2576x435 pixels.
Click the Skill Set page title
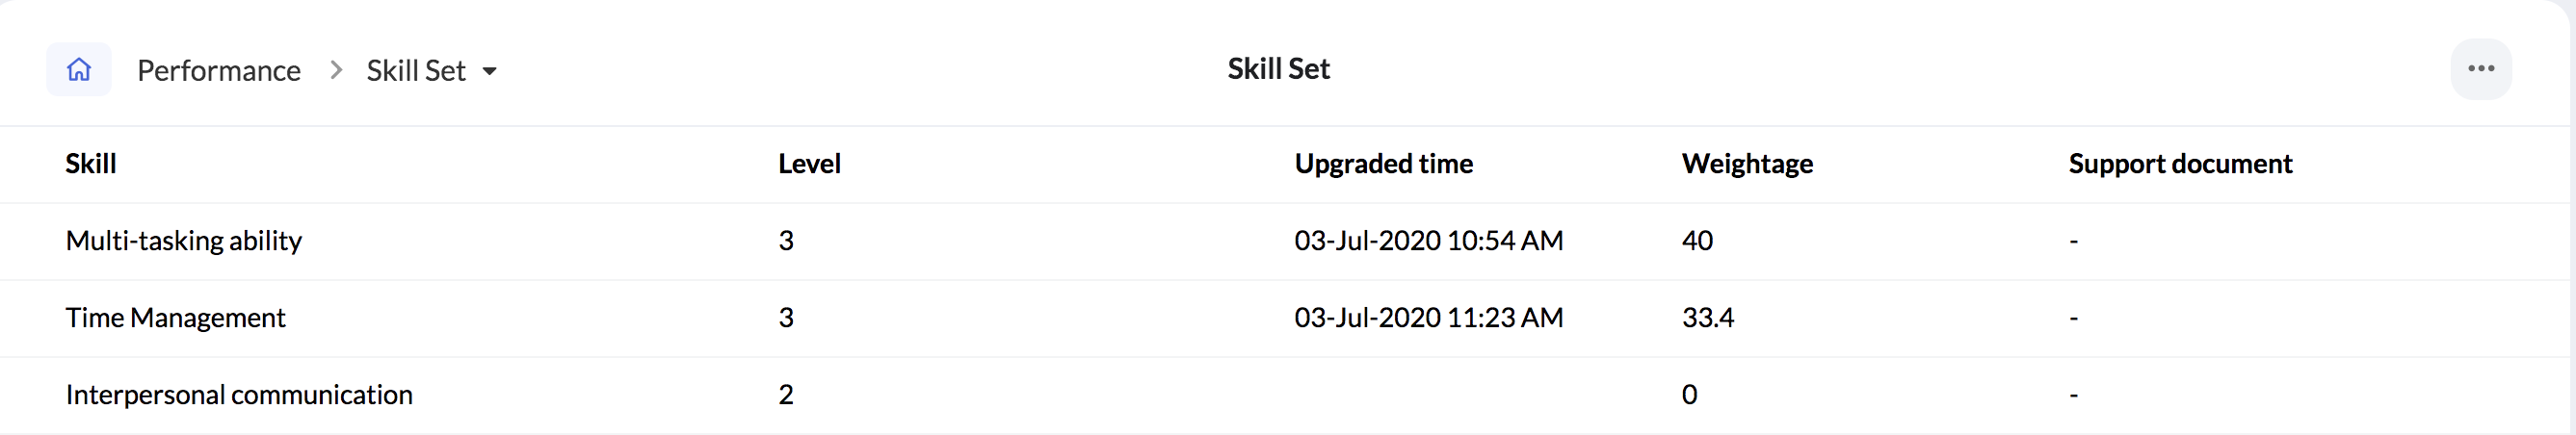coord(1278,69)
